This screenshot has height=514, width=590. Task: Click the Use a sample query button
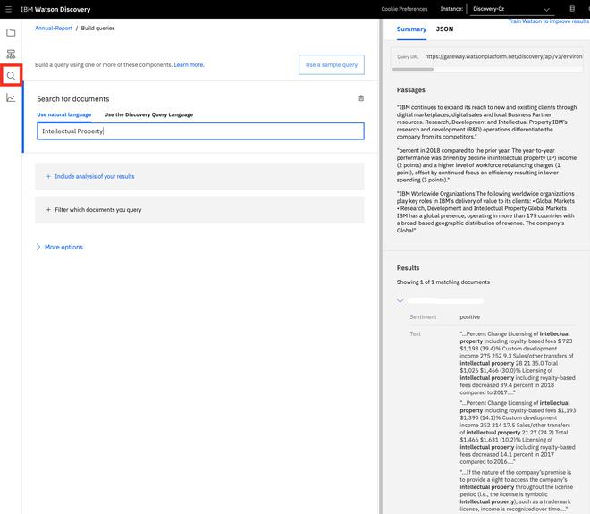click(x=332, y=64)
